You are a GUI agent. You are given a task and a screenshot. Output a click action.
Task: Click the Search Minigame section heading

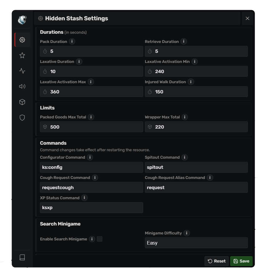[60, 224]
